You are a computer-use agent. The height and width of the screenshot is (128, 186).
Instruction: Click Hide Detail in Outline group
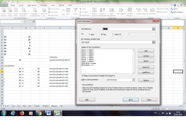pos(162,12)
